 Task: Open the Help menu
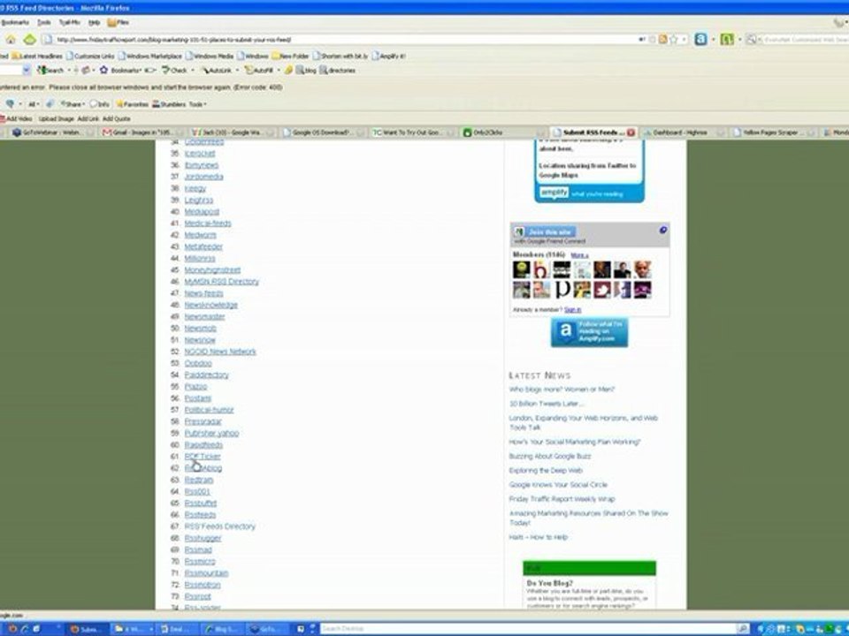(95, 23)
